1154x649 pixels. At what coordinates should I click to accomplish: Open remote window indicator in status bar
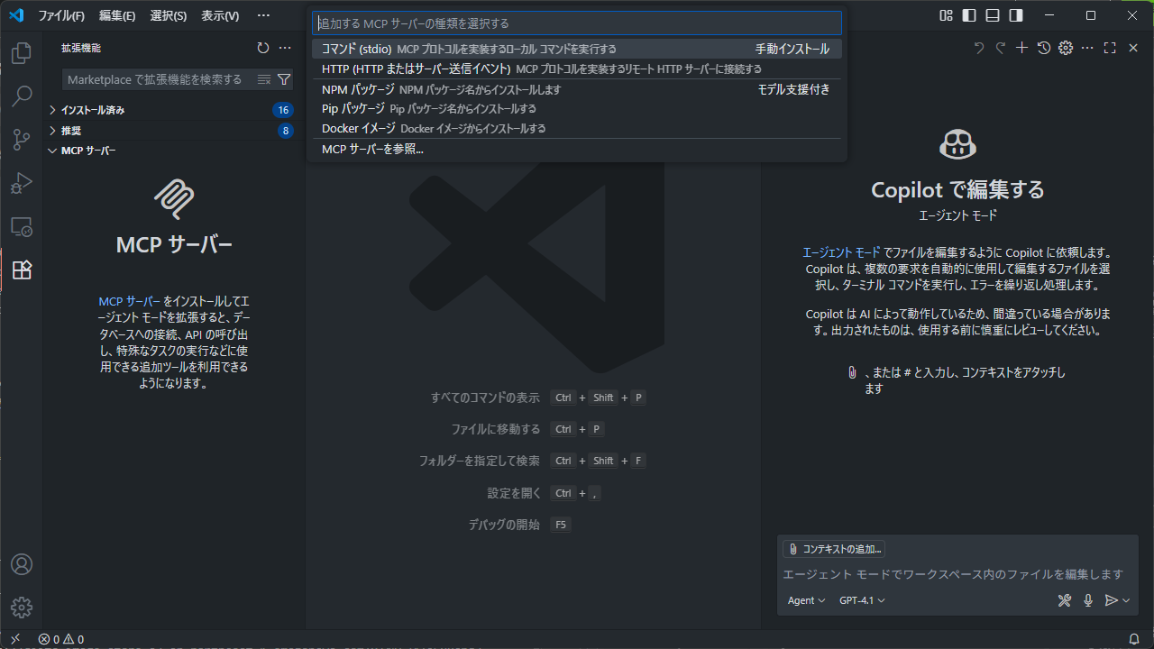[x=15, y=639]
